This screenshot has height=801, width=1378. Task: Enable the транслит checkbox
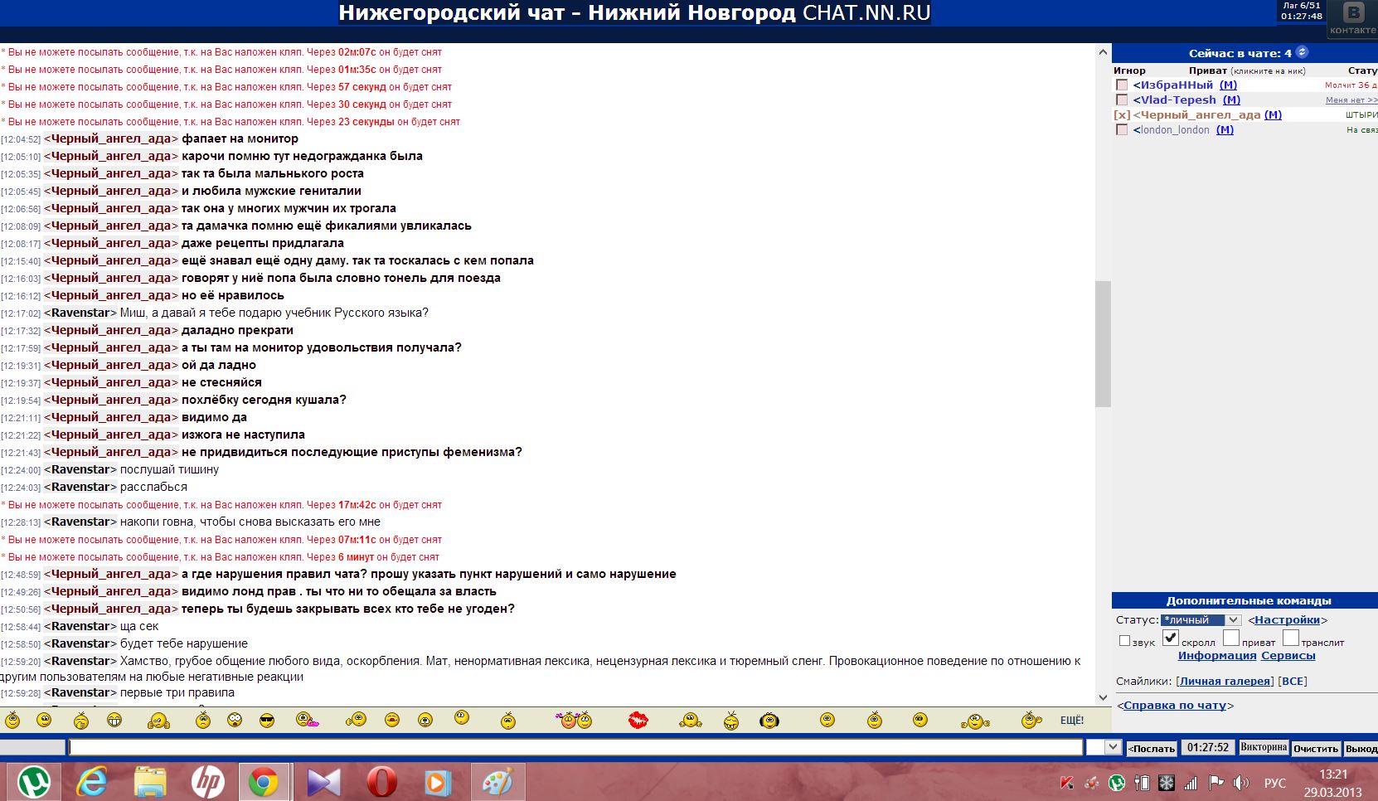1290,638
